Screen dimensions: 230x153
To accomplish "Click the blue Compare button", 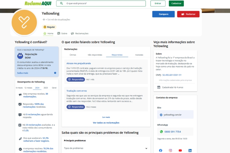I will (163, 14).
